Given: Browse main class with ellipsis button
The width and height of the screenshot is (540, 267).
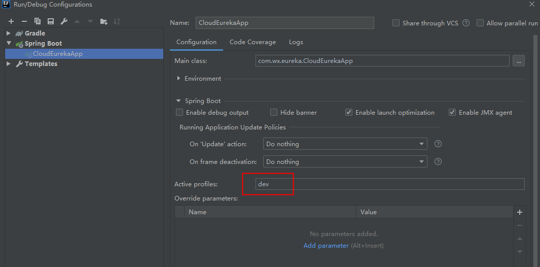Looking at the screenshot, I should [x=519, y=61].
